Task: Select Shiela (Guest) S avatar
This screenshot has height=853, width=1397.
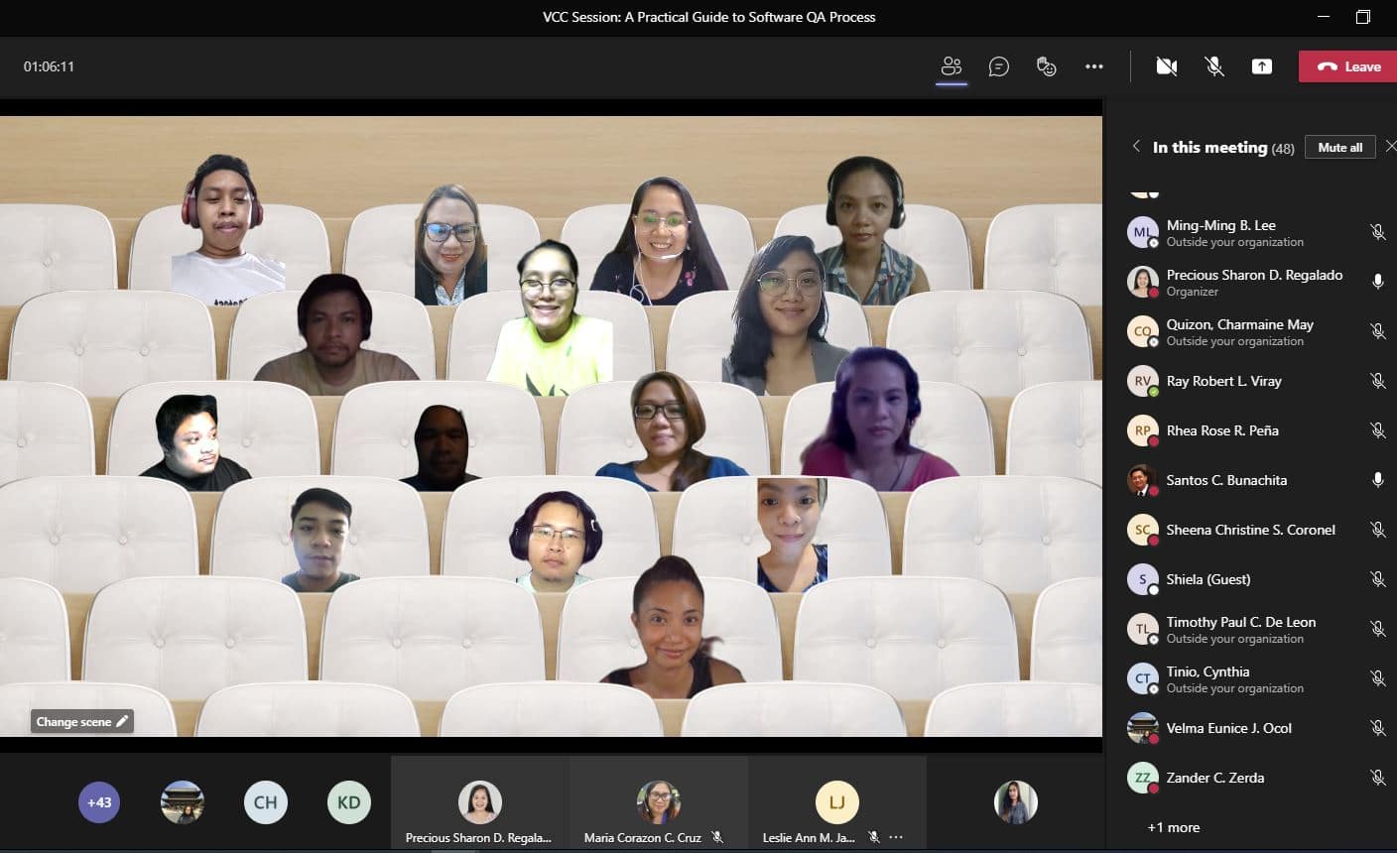Action: pyautogui.click(x=1143, y=579)
